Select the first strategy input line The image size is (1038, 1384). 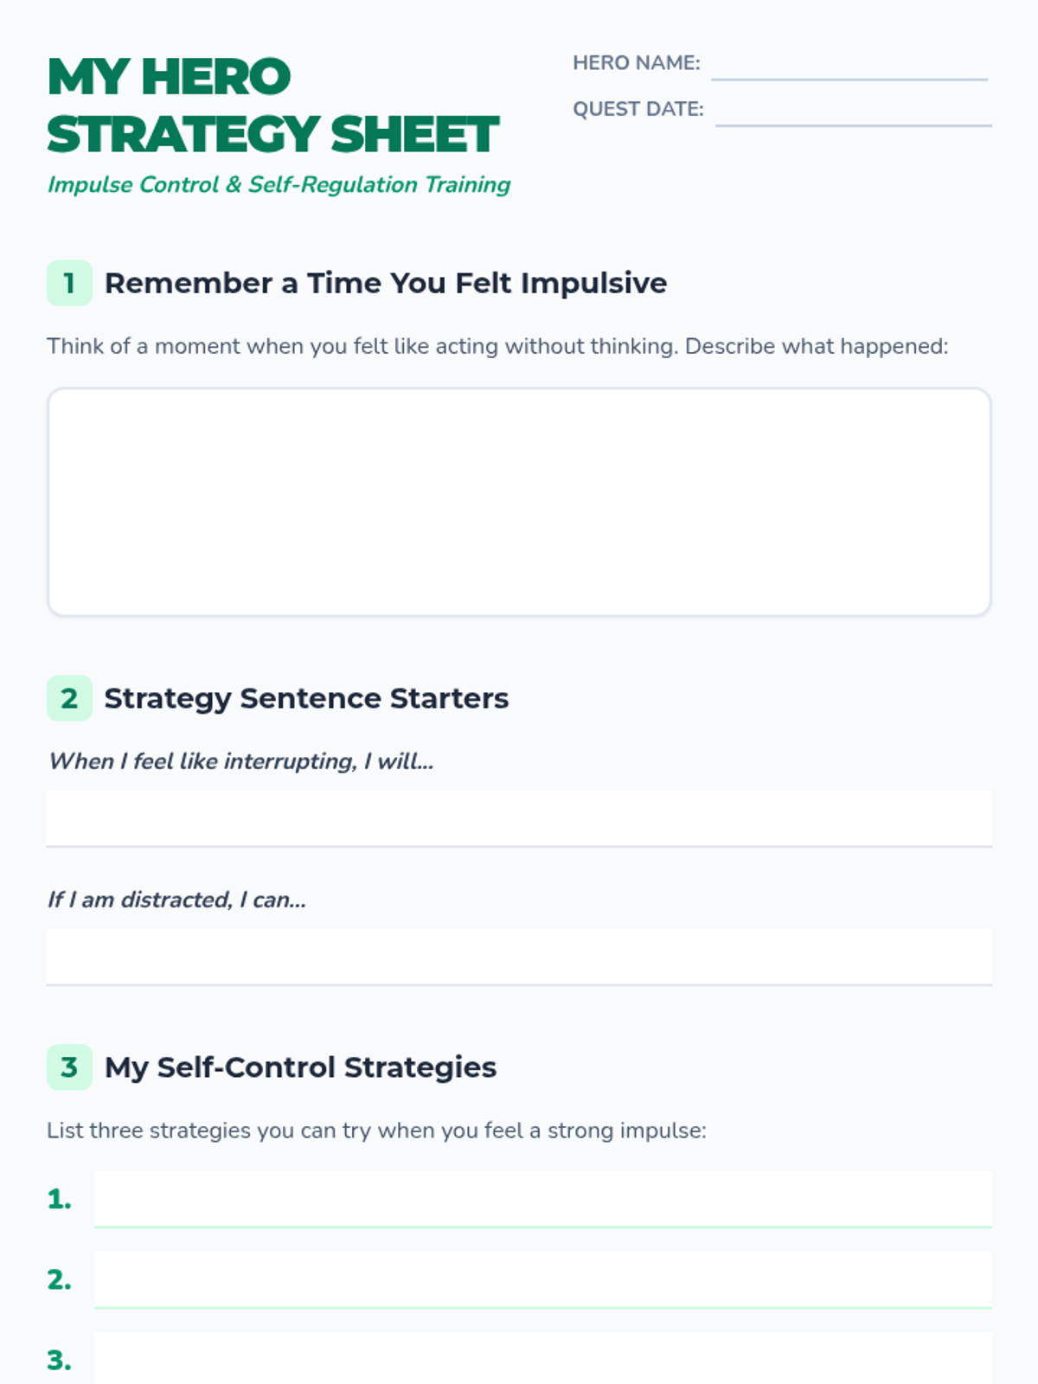pyautogui.click(x=542, y=1199)
